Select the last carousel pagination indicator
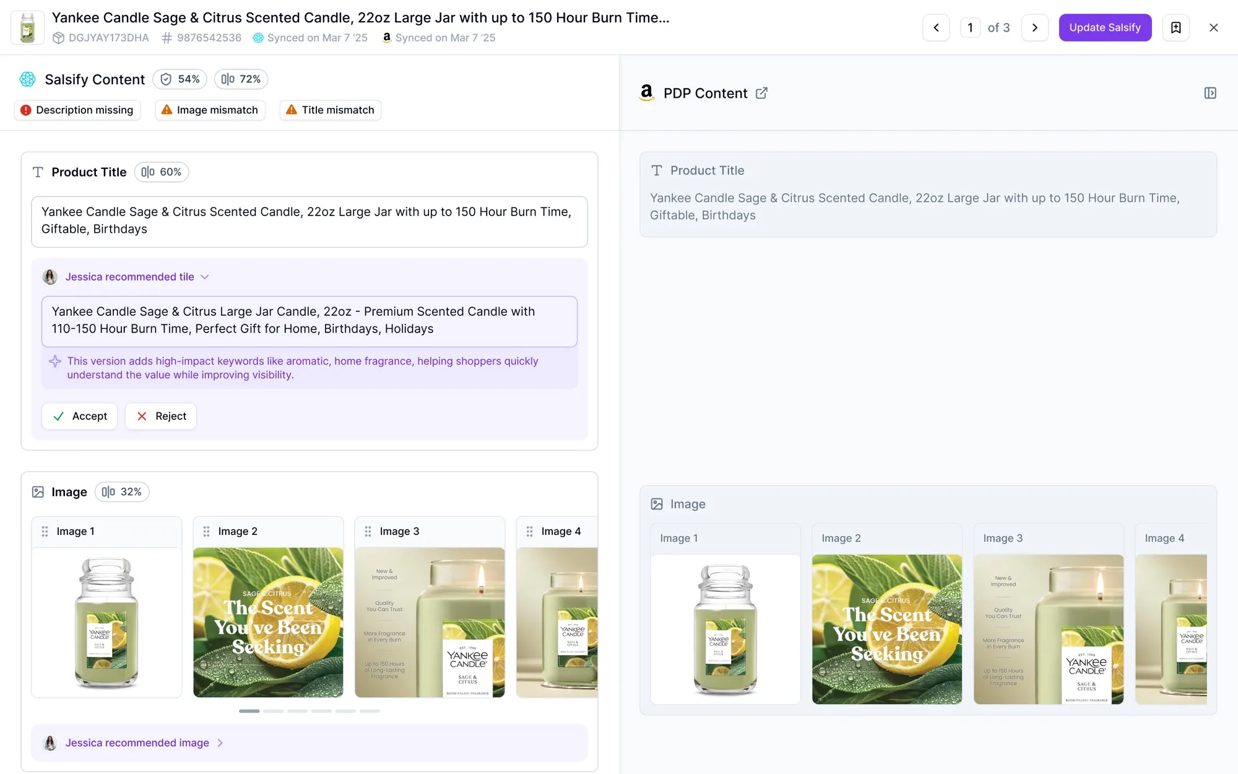The image size is (1238, 774). (x=370, y=711)
